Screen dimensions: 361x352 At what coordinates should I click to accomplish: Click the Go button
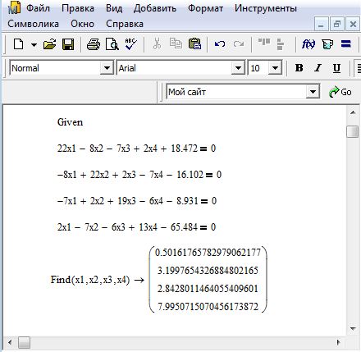pos(340,92)
